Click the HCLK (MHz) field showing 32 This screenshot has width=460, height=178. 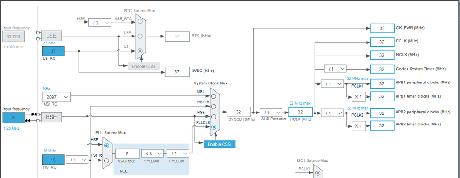[300, 112]
